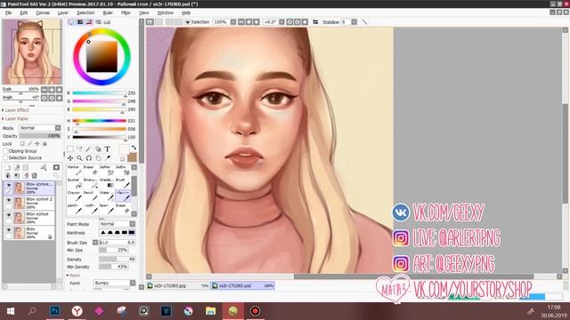Open the layer Mode dropdown
The image size is (570, 320).
click(x=40, y=128)
